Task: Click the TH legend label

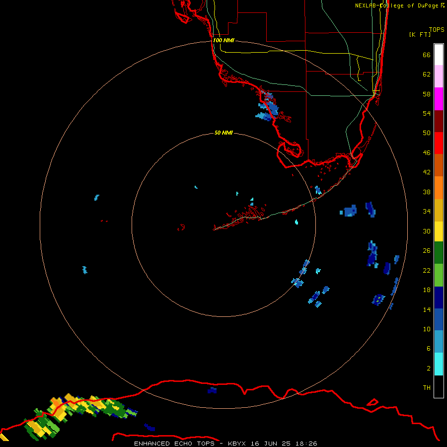Action: coord(427,388)
